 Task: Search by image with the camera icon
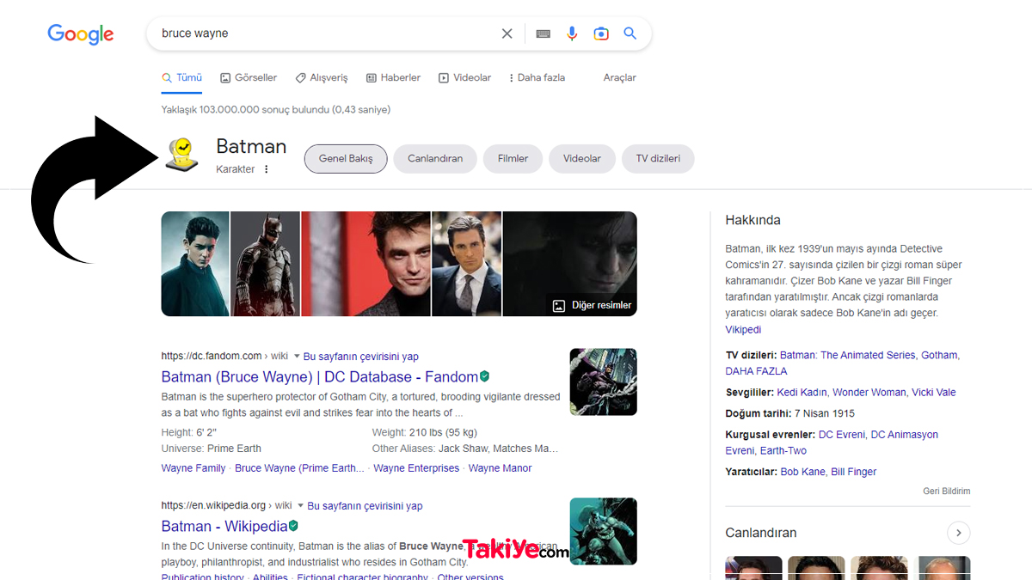[x=601, y=34]
